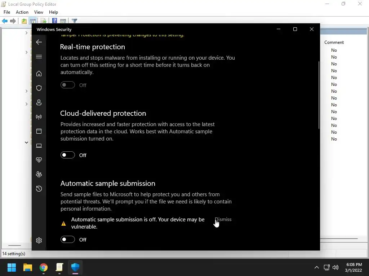Click the Windows Security taskbar icon
Screen dimensions: 369x276
click(75, 267)
